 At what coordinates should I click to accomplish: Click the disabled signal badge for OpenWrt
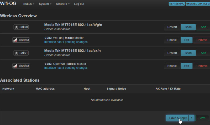21,66
